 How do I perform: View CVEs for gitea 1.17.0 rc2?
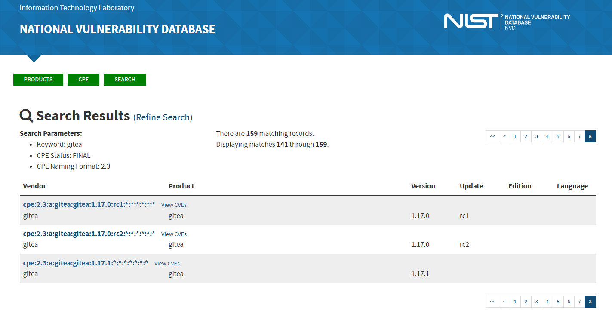[x=174, y=234]
